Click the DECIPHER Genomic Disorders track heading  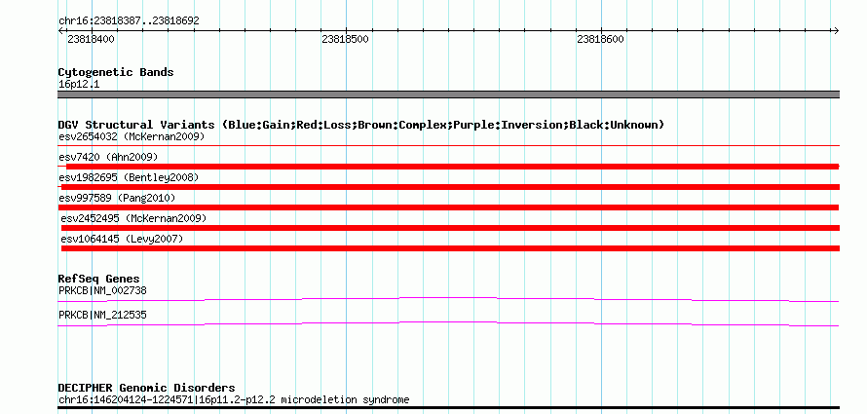coord(146,388)
